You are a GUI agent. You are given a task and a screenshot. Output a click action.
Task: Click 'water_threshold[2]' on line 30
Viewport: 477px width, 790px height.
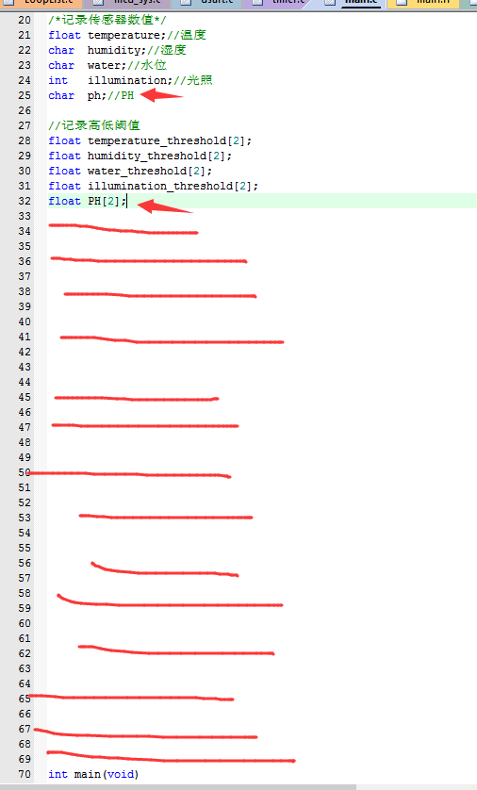tap(146, 171)
